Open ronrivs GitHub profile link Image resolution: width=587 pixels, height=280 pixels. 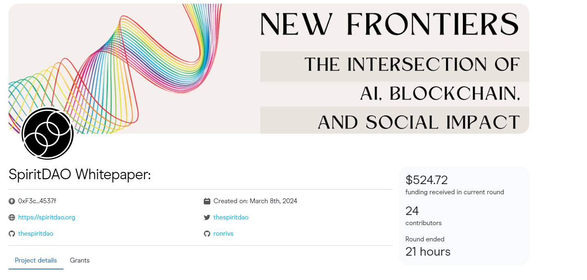point(223,234)
